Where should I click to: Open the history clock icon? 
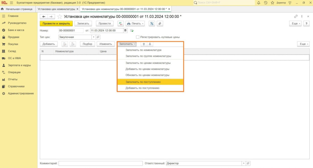[265, 3]
